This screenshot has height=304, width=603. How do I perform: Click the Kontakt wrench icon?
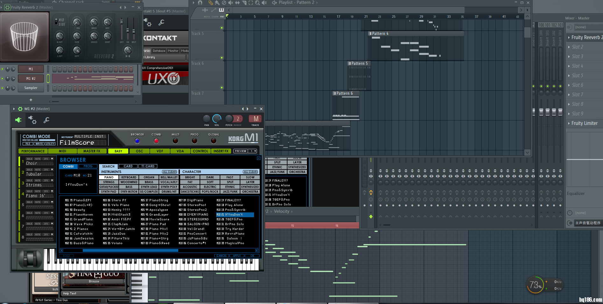pyautogui.click(x=161, y=22)
